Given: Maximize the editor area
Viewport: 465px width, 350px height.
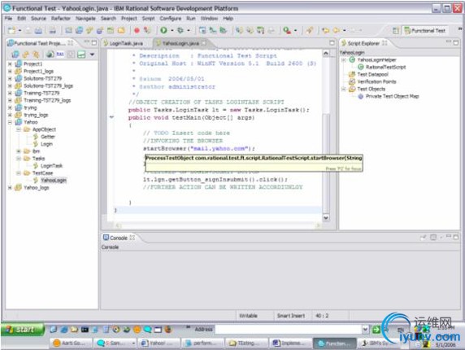Looking at the screenshot, I should point(332,43).
